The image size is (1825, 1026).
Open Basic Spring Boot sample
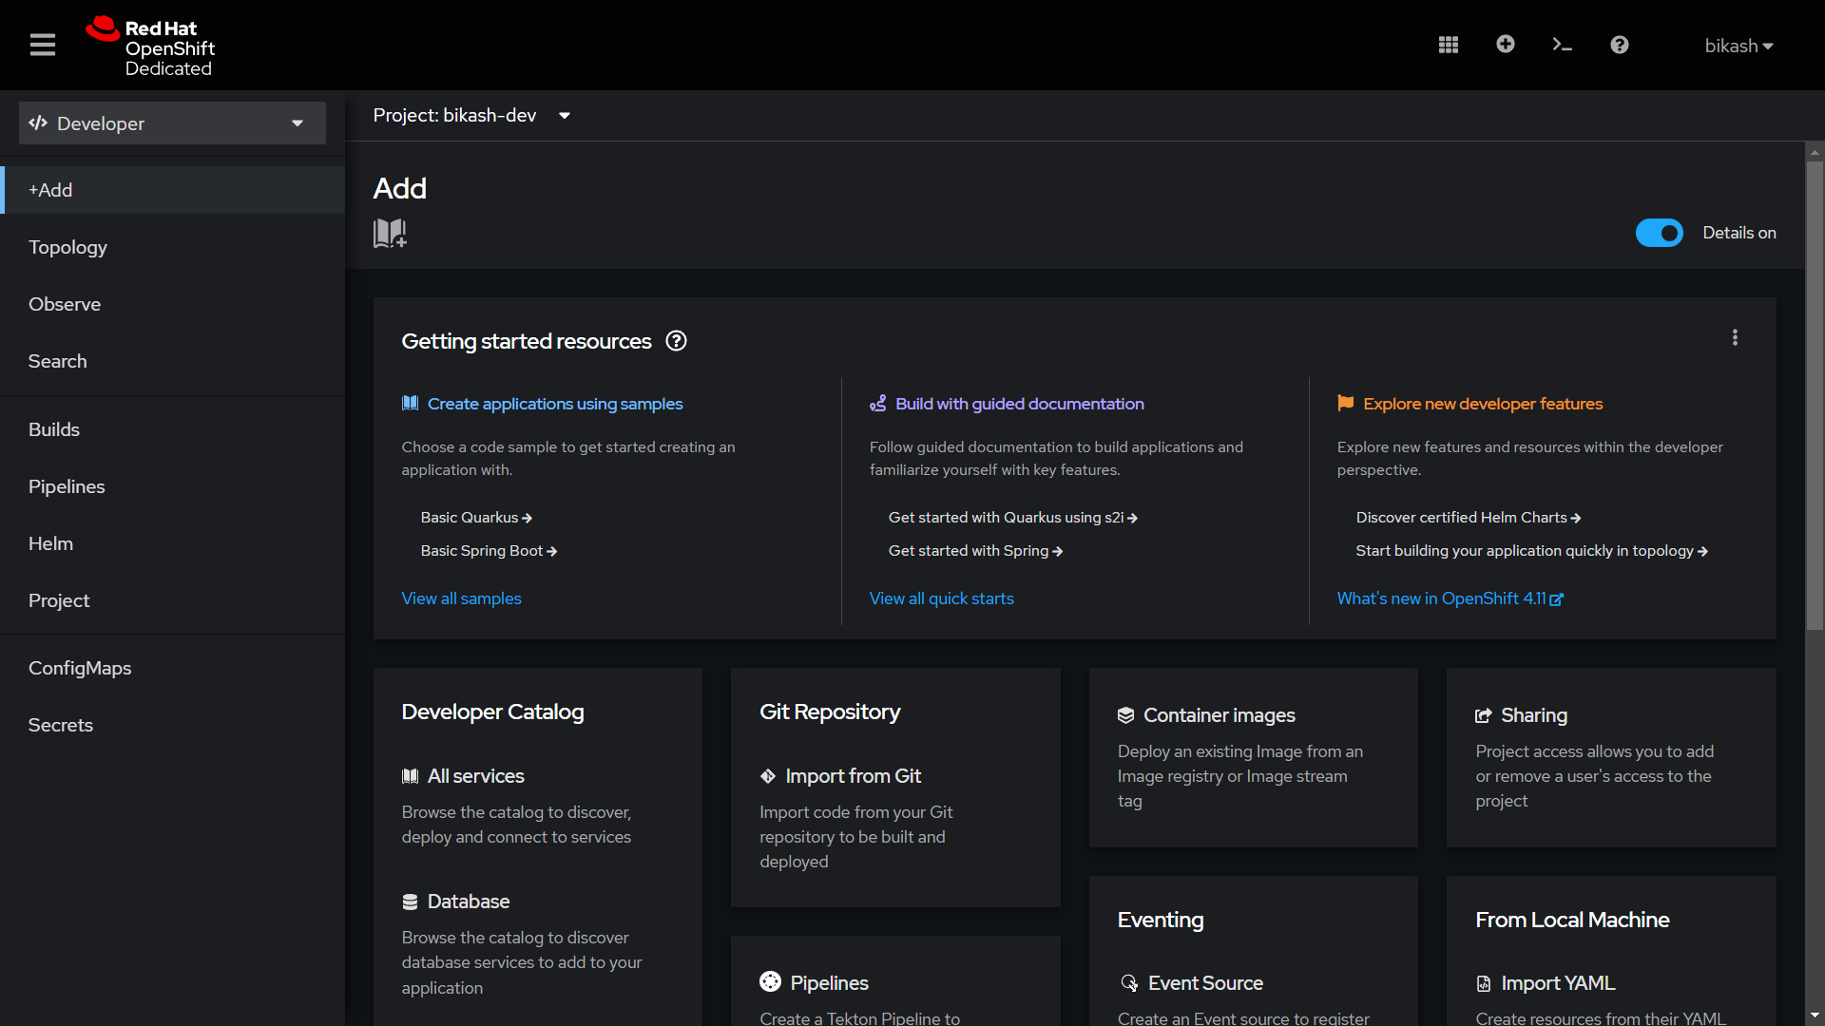click(x=489, y=551)
